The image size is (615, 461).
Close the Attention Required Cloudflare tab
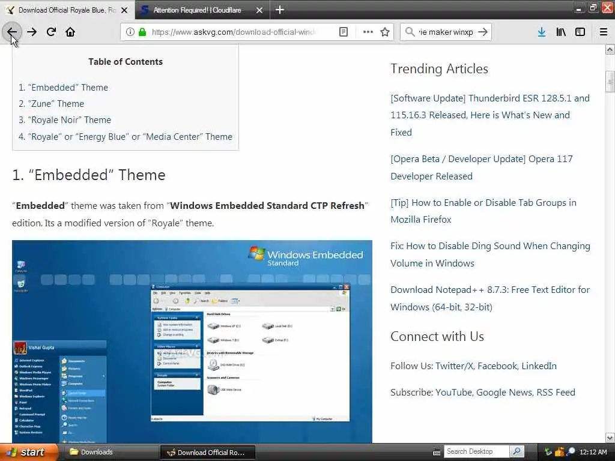259,10
